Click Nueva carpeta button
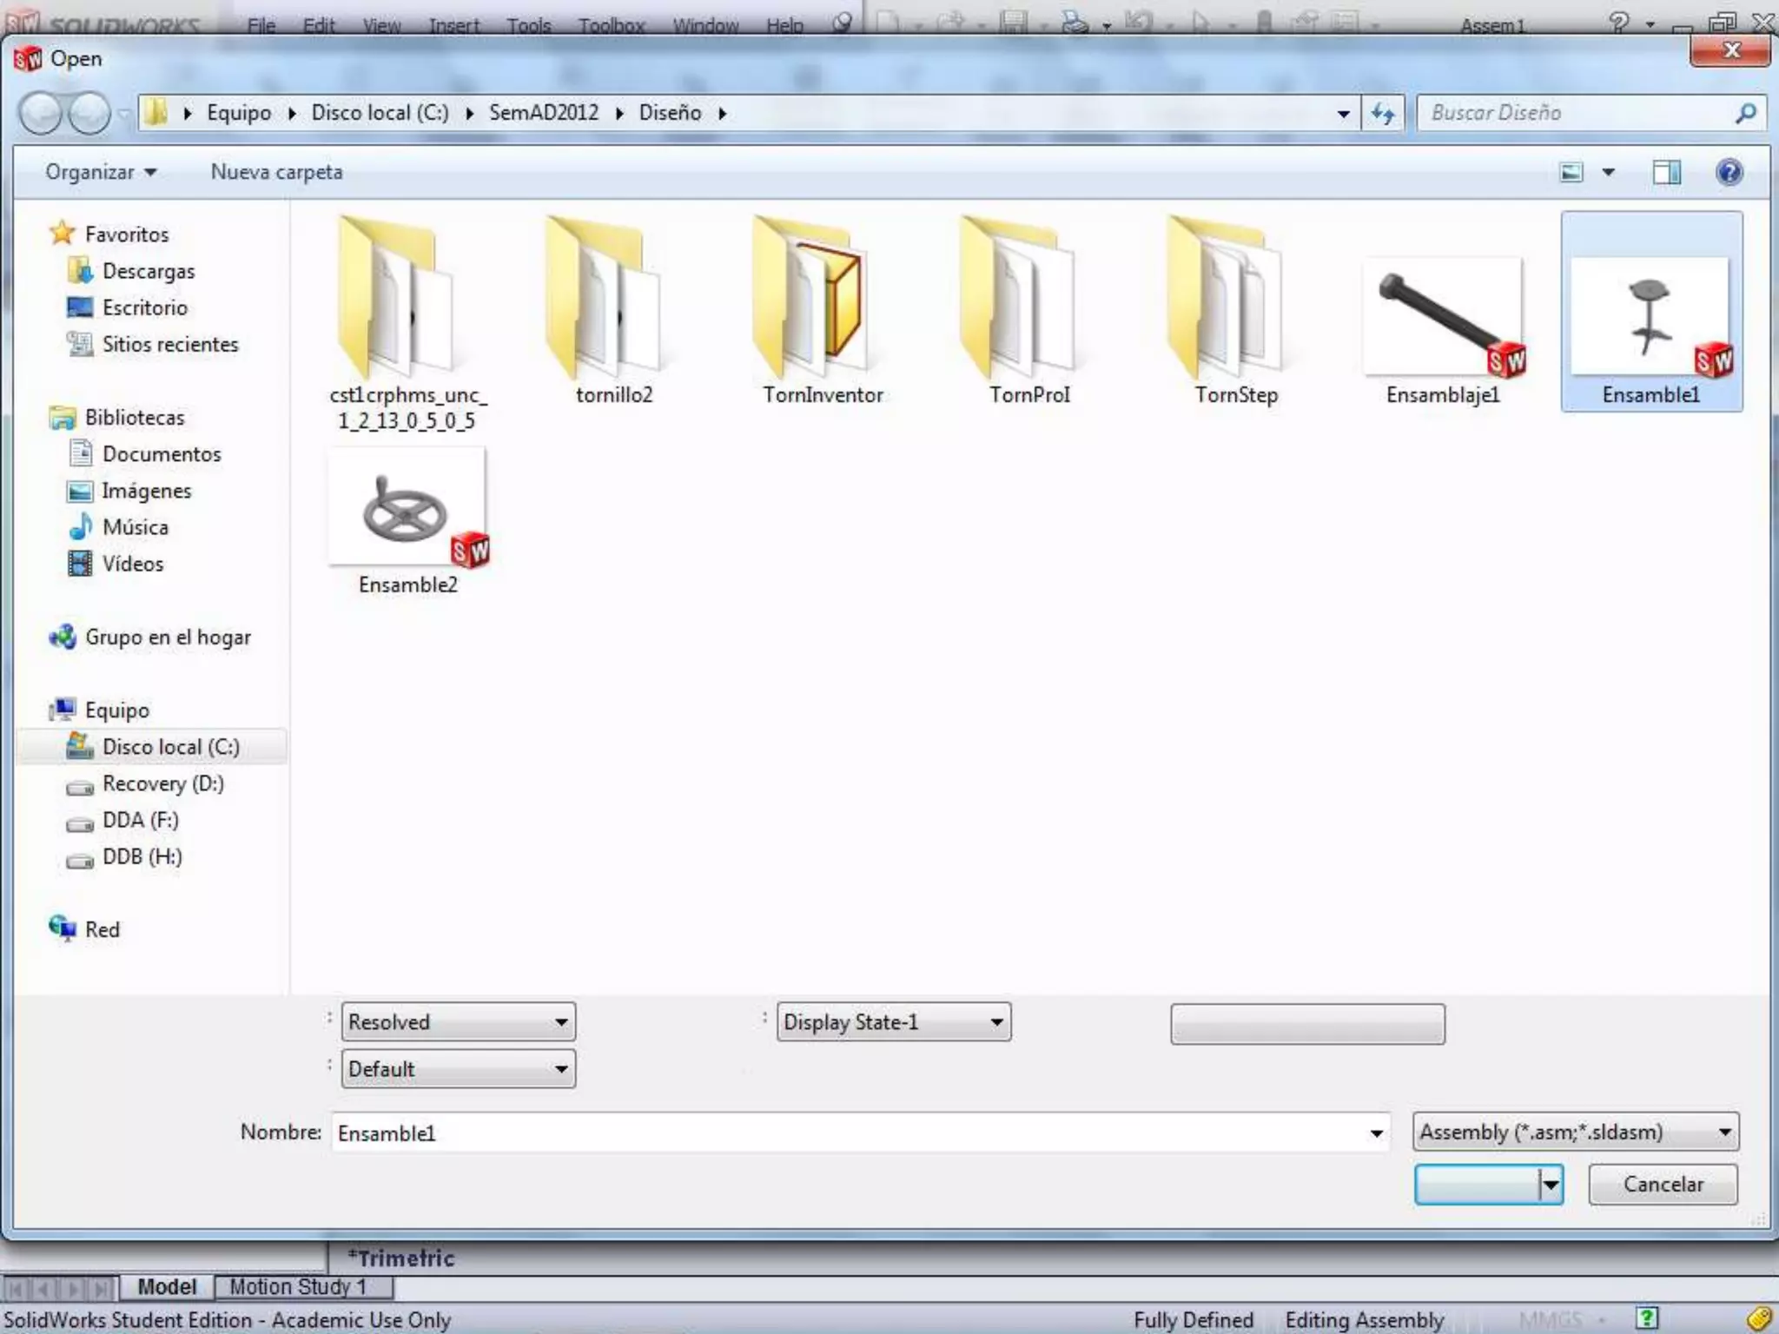The height and width of the screenshot is (1334, 1779). 276,172
